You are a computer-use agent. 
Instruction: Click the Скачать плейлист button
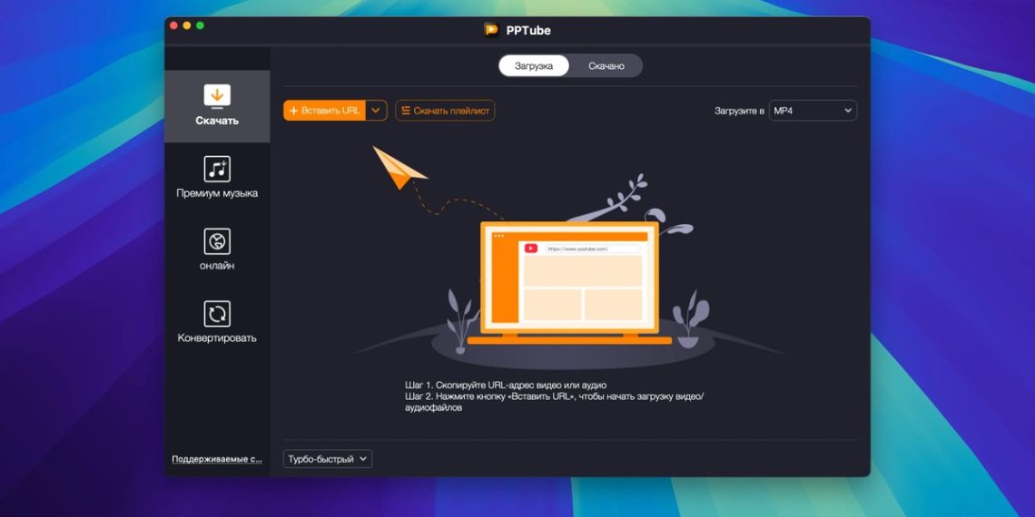[x=445, y=111]
